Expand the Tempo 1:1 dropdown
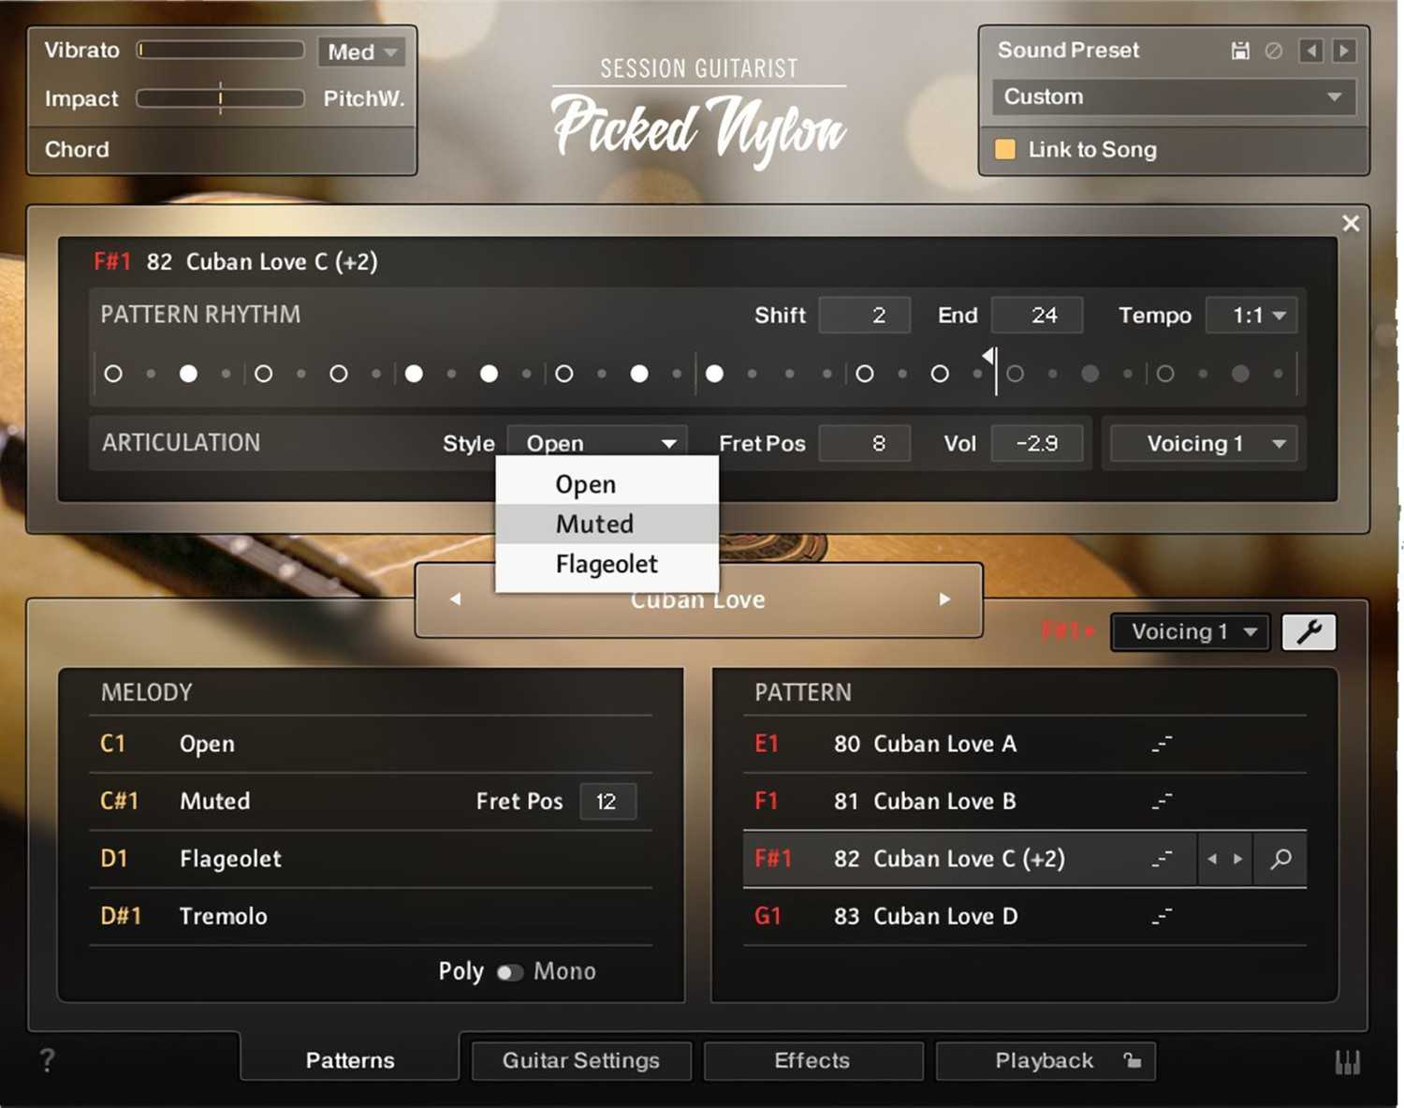1404x1108 pixels. coord(1256,316)
